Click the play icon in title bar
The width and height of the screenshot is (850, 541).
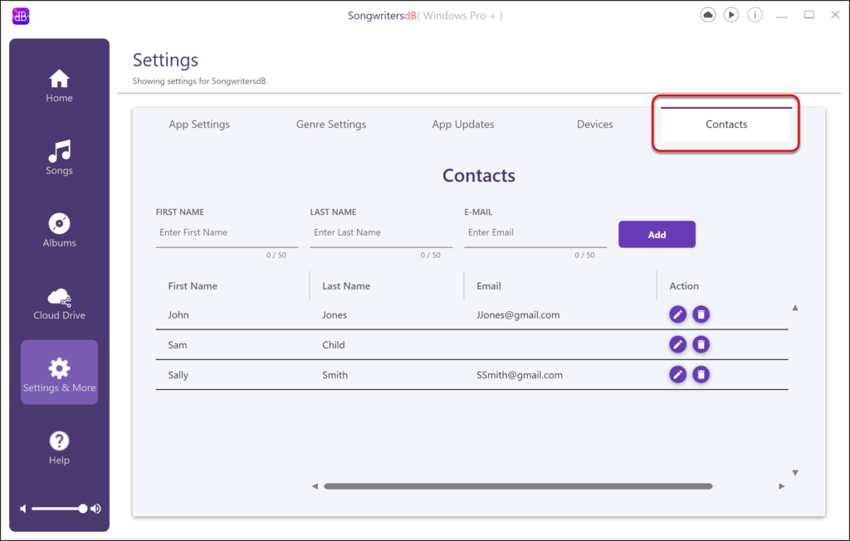click(x=731, y=15)
